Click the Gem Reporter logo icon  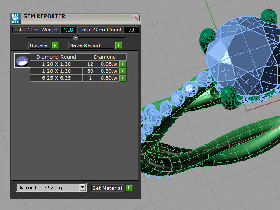[x=16, y=18]
